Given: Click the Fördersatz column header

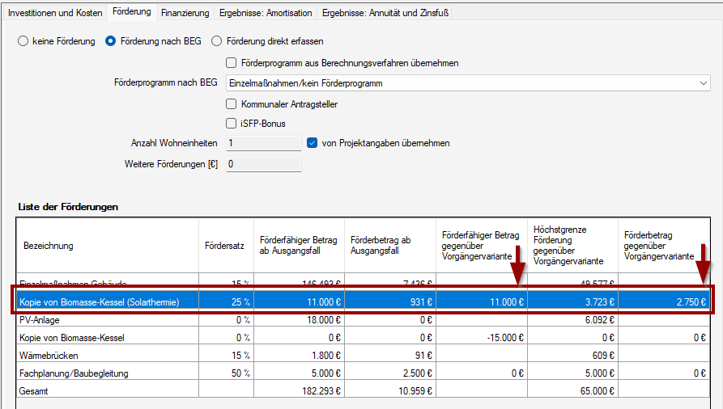Looking at the screenshot, I should (224, 246).
